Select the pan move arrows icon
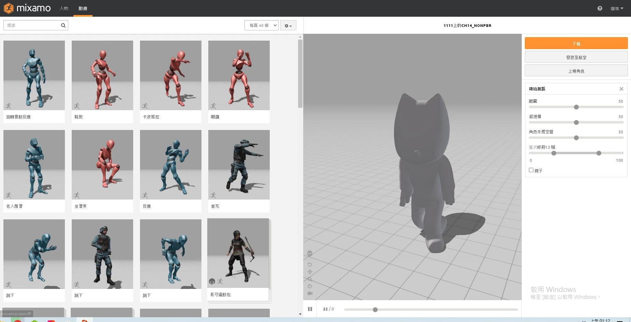631x322 pixels. coord(310,272)
